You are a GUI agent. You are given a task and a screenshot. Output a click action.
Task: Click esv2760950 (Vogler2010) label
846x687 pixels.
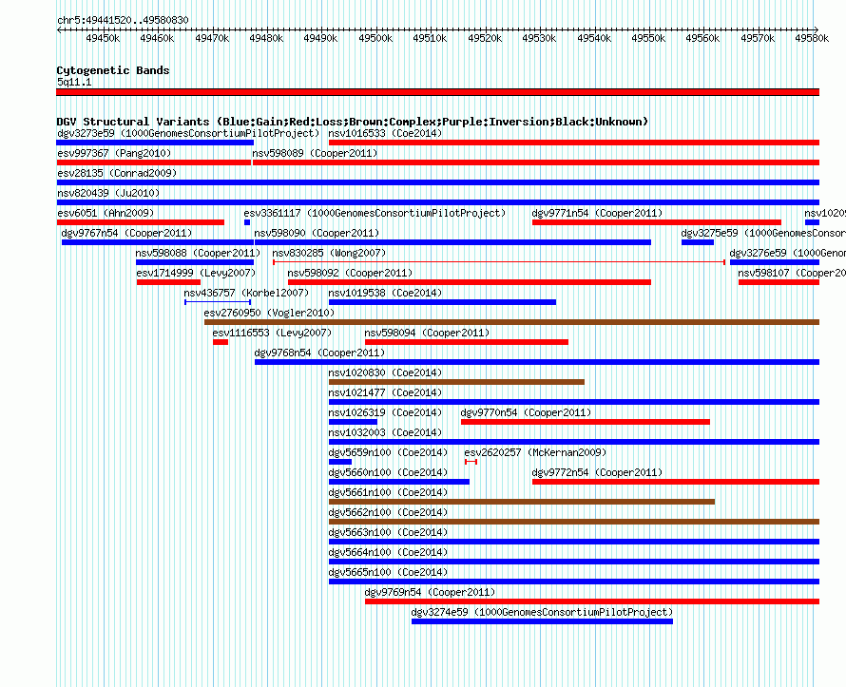269,313
